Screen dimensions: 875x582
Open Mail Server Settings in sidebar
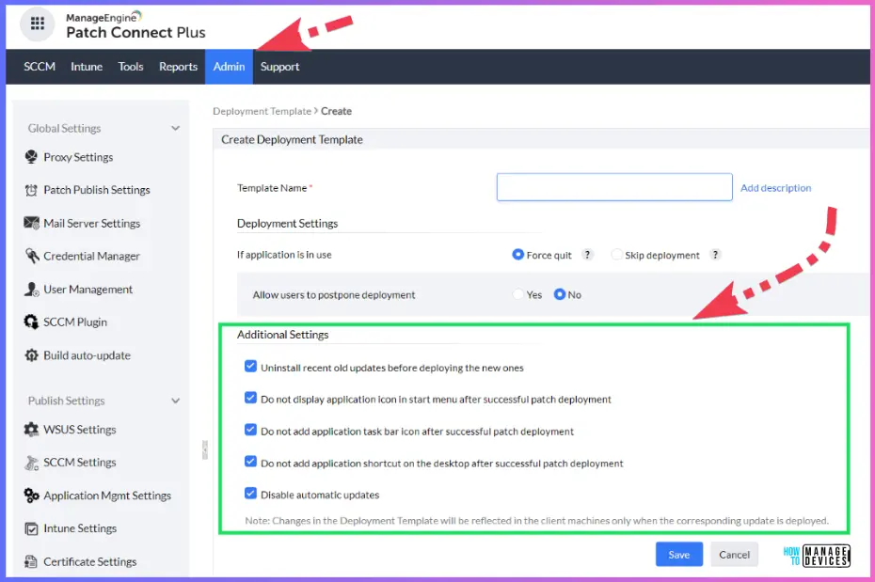tap(91, 223)
